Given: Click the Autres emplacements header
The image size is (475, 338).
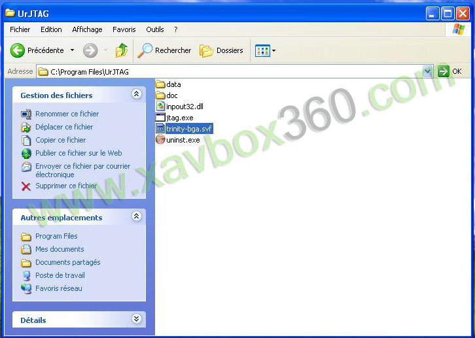Looking at the screenshot, I should (79, 217).
